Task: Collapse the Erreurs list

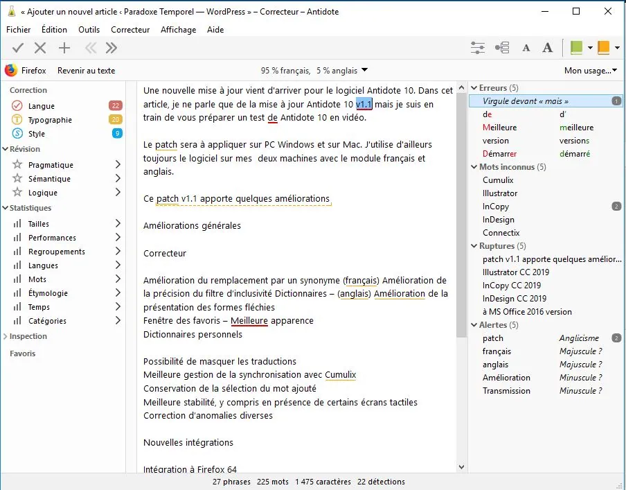Action: pos(474,88)
